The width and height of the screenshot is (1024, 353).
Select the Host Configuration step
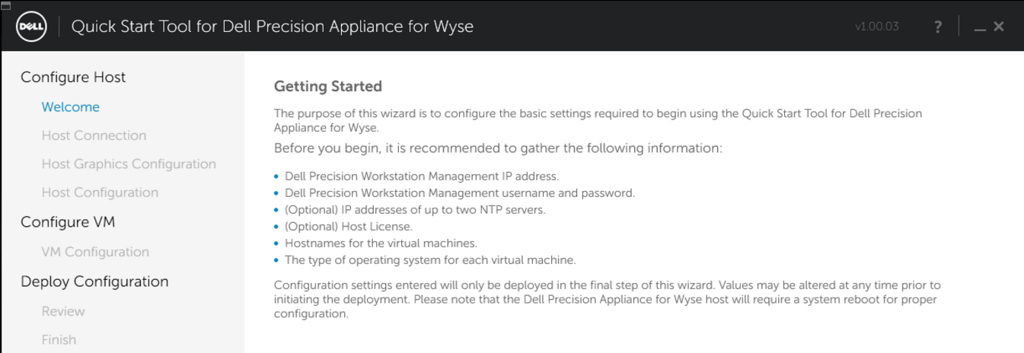100,192
